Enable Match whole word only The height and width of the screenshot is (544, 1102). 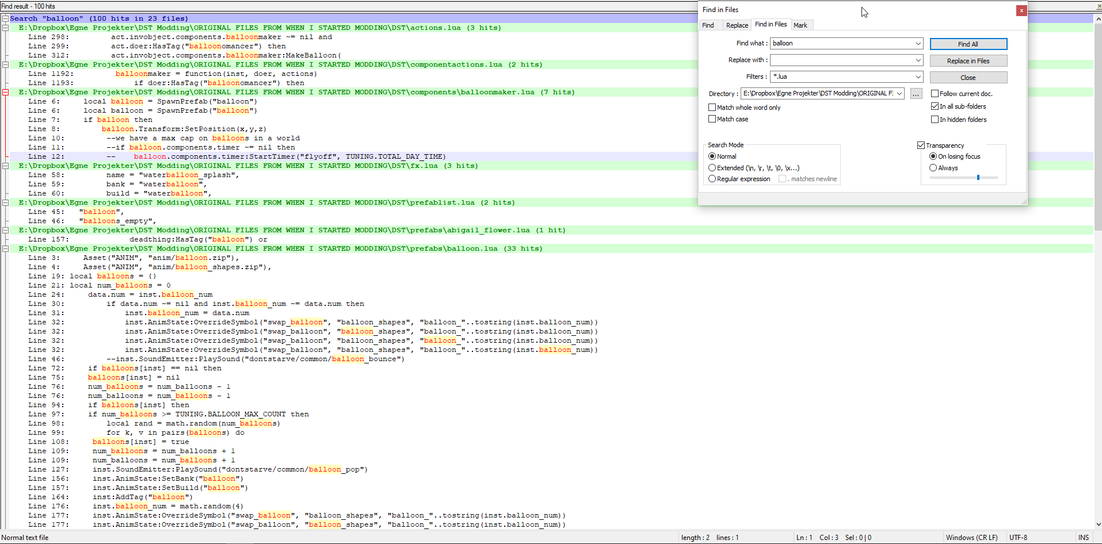pyautogui.click(x=712, y=108)
